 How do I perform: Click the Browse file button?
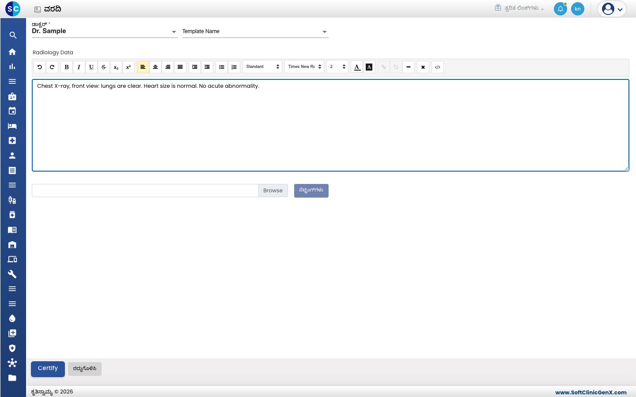click(x=273, y=191)
